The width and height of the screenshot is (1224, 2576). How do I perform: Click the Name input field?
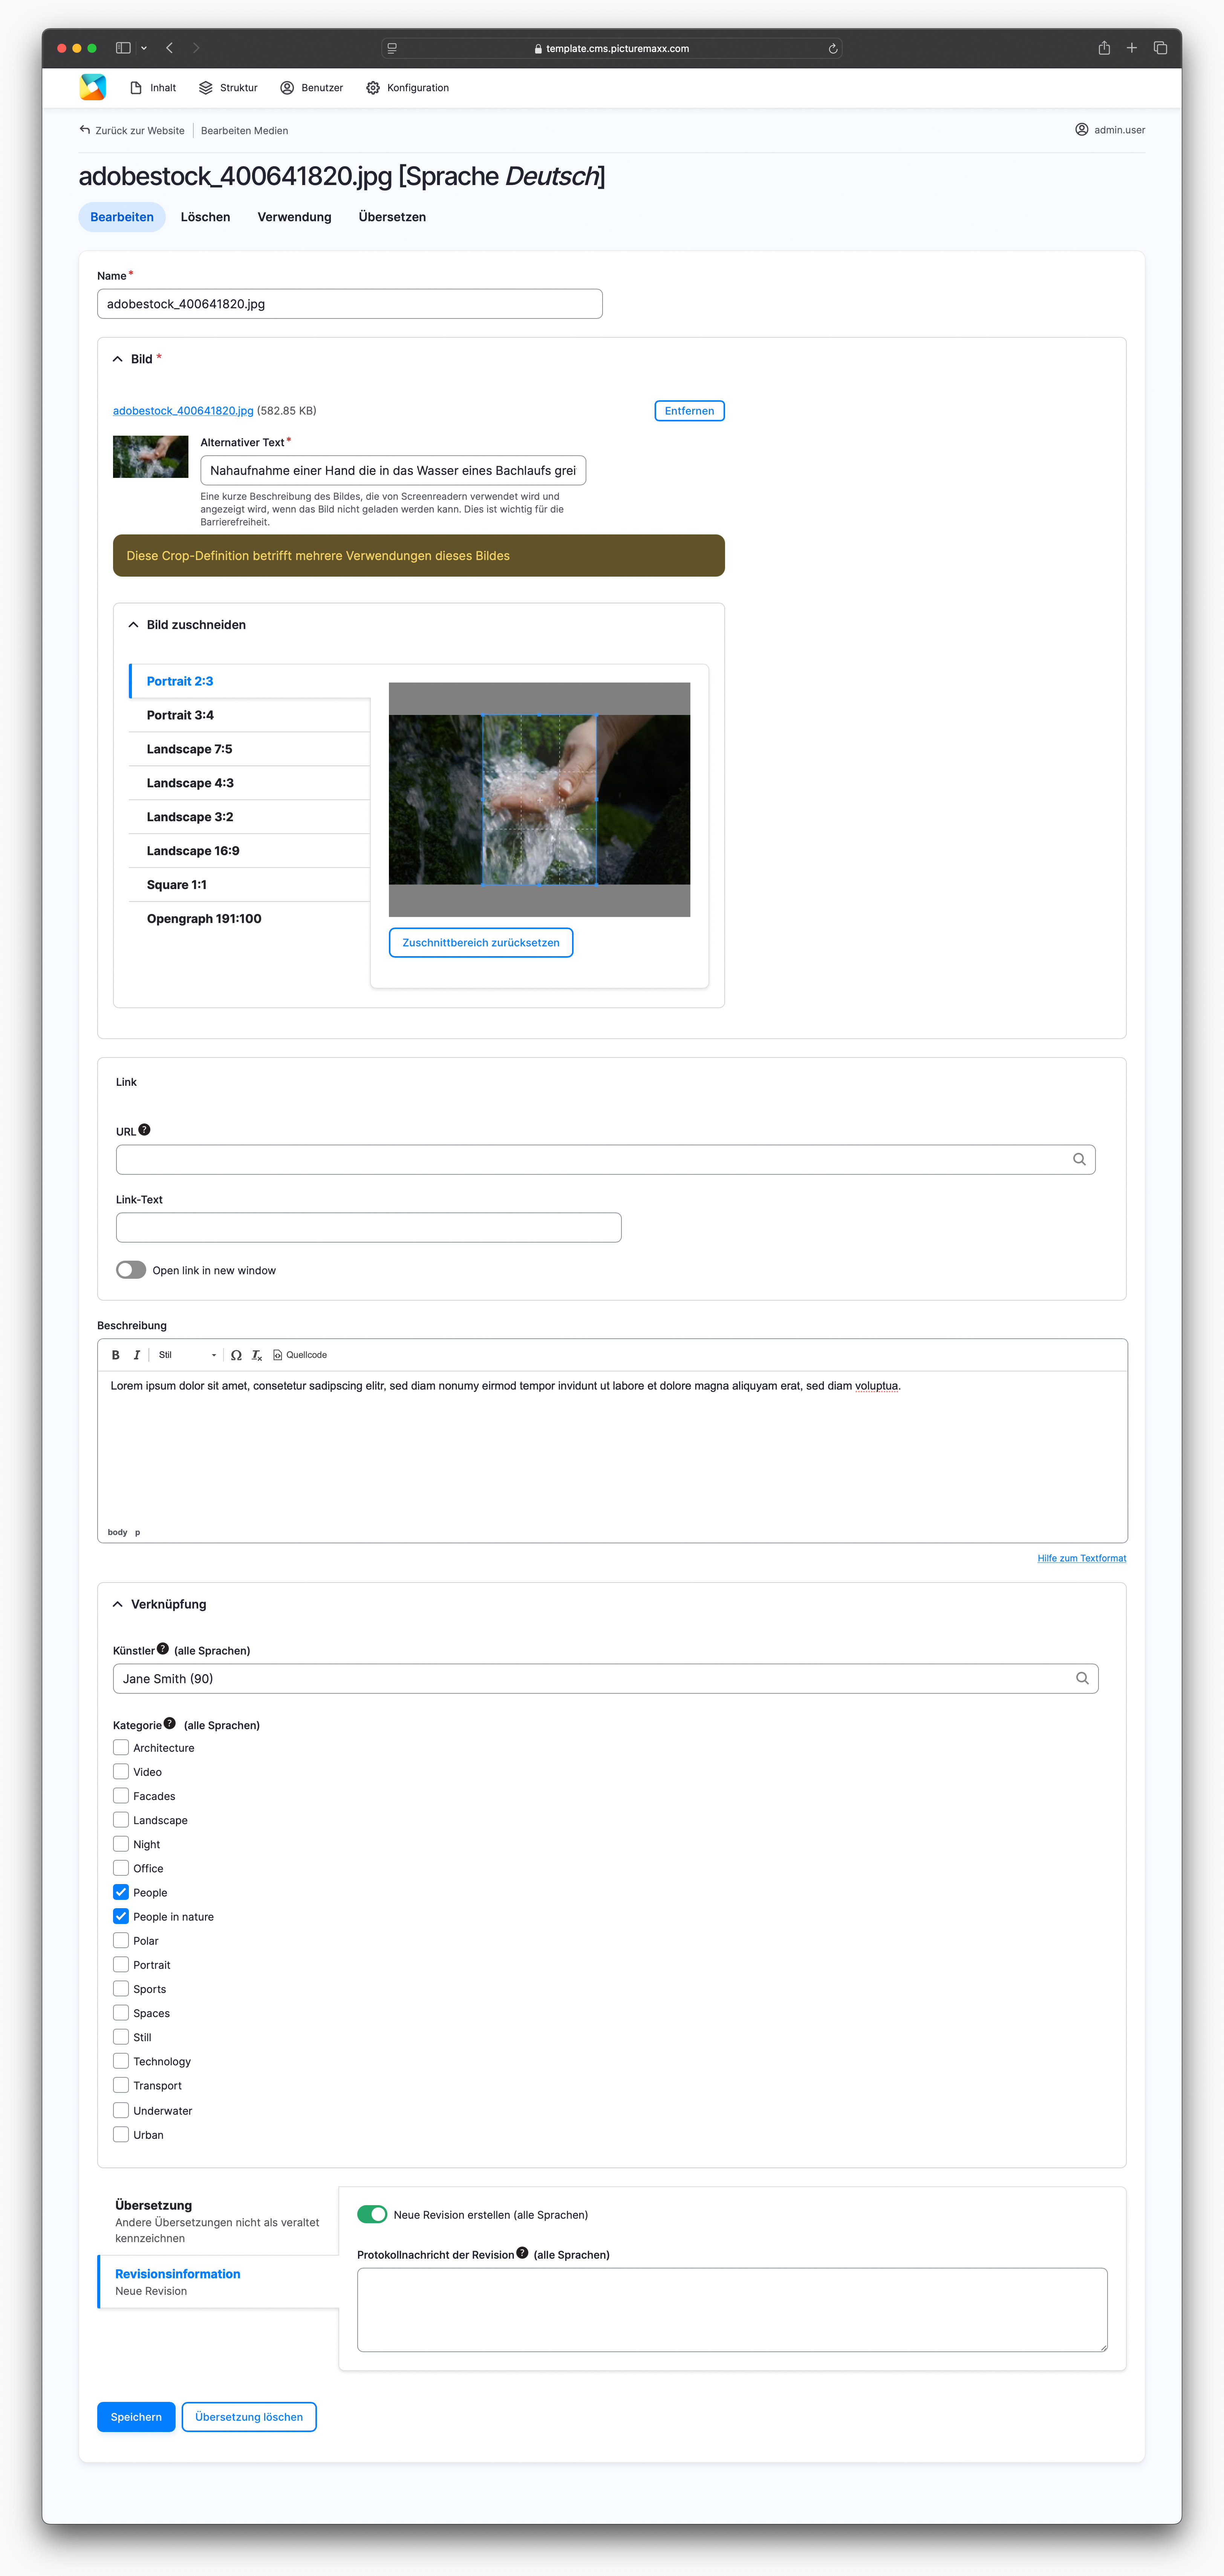coord(350,304)
